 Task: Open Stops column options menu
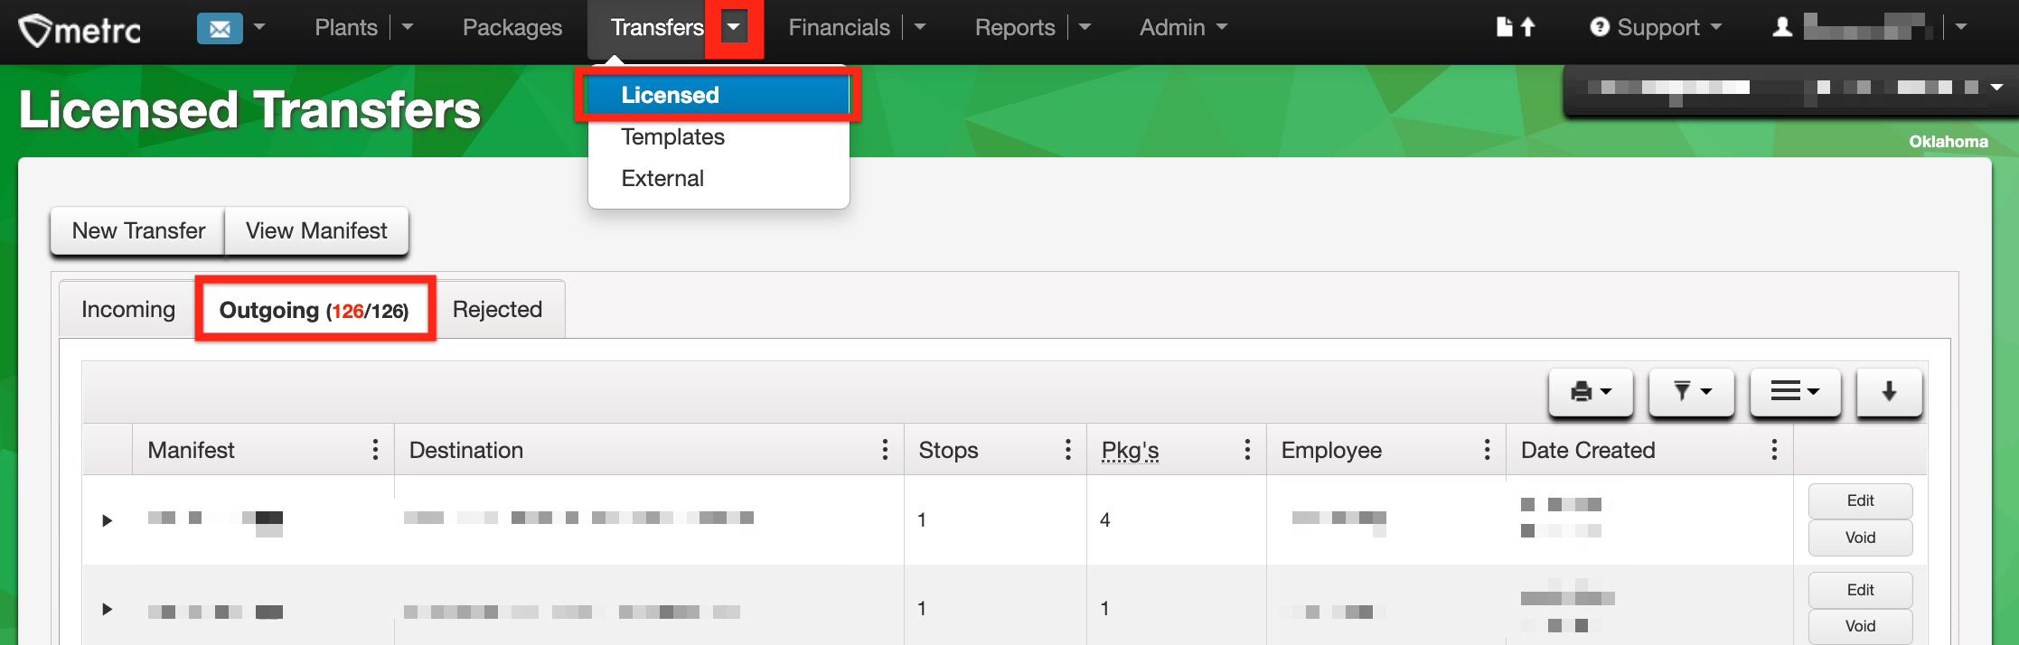pos(1067,450)
